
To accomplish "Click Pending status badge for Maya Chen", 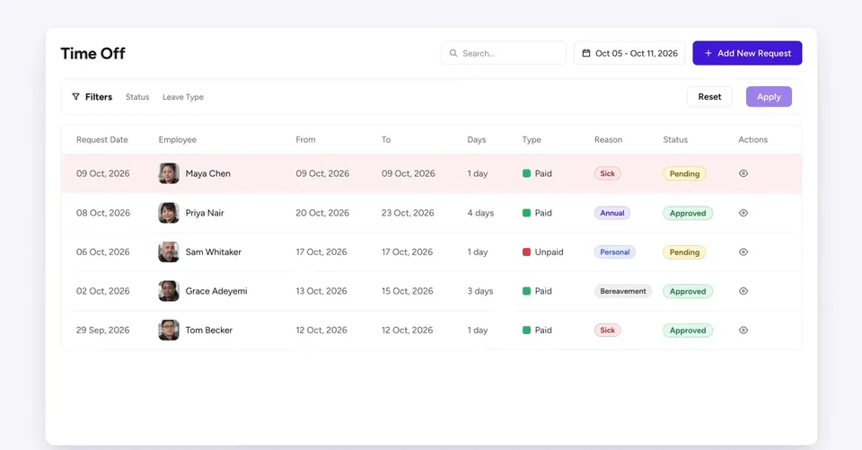I will click(684, 174).
